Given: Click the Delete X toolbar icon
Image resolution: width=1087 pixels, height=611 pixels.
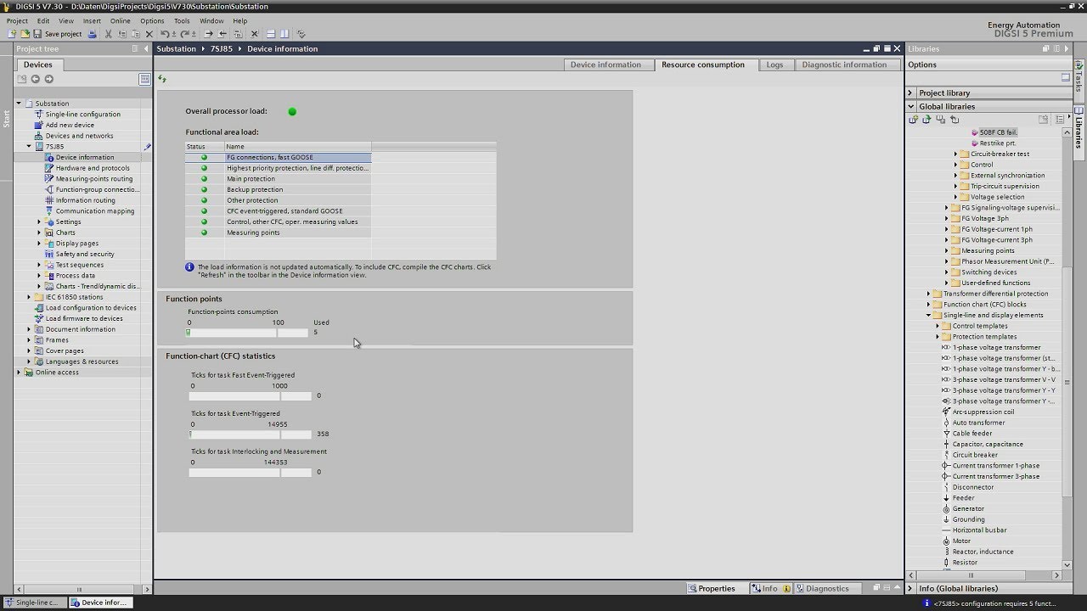Looking at the screenshot, I should click(149, 34).
